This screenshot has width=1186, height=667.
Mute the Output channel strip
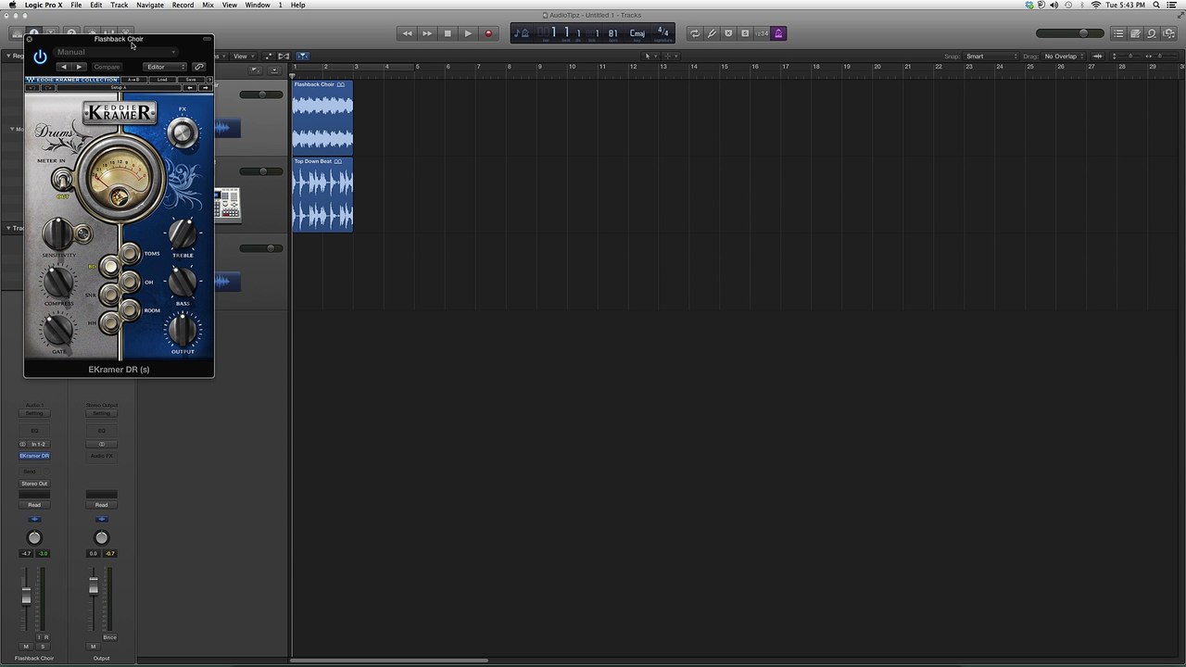[93, 647]
